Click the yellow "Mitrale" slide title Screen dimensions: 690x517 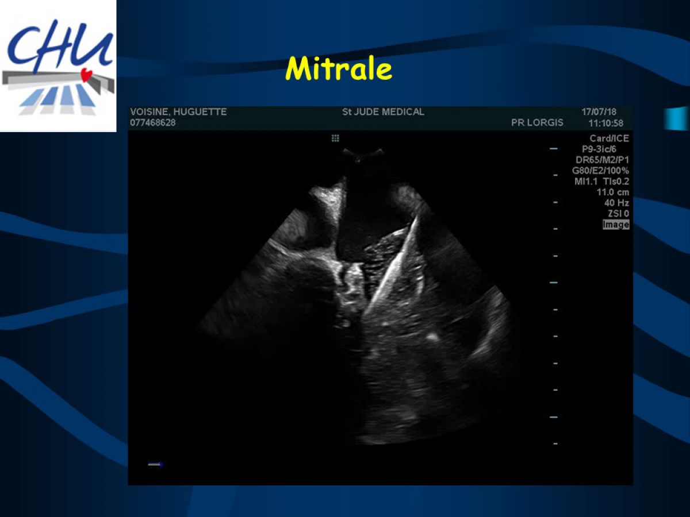[x=339, y=69]
